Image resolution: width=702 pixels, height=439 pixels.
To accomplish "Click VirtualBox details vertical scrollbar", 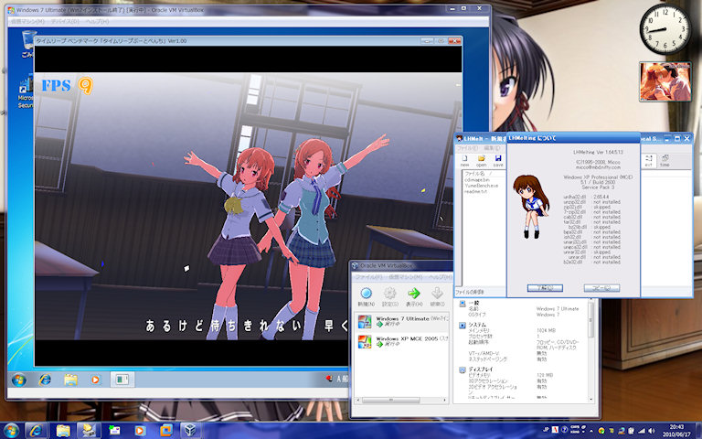I will [x=591, y=351].
